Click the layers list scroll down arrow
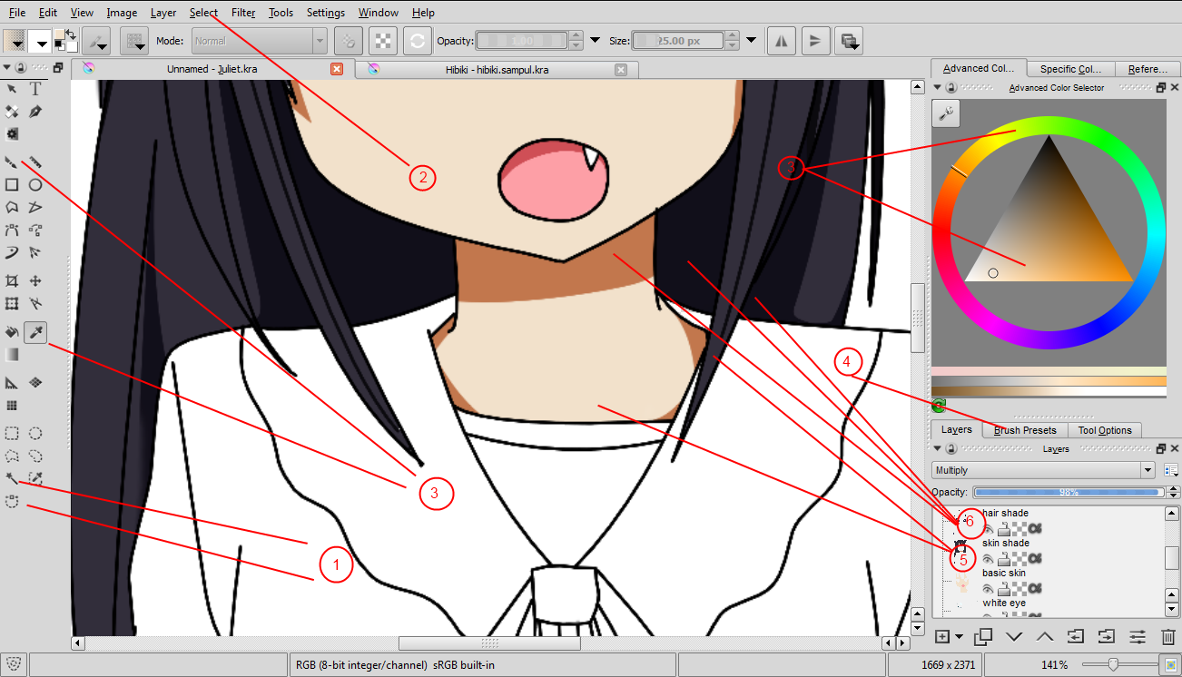The image size is (1182, 677). (x=1172, y=609)
